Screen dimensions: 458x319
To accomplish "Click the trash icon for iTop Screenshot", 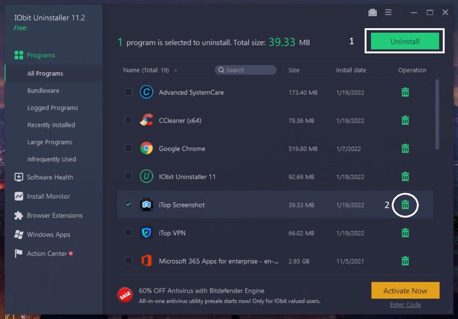I will pos(405,205).
